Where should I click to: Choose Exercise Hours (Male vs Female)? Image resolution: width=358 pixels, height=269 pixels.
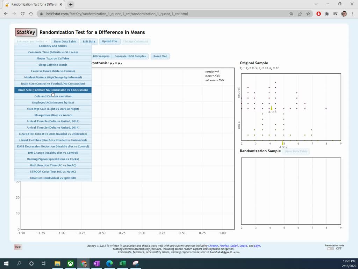click(53, 71)
